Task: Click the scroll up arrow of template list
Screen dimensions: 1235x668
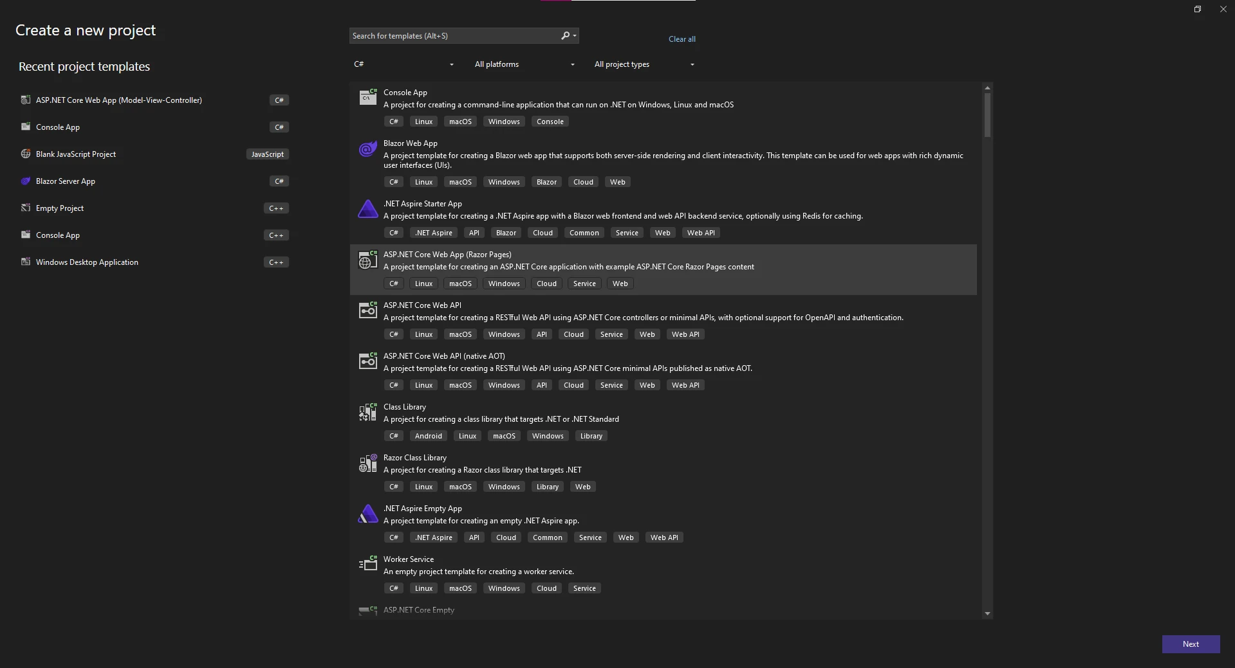Action: (987, 87)
